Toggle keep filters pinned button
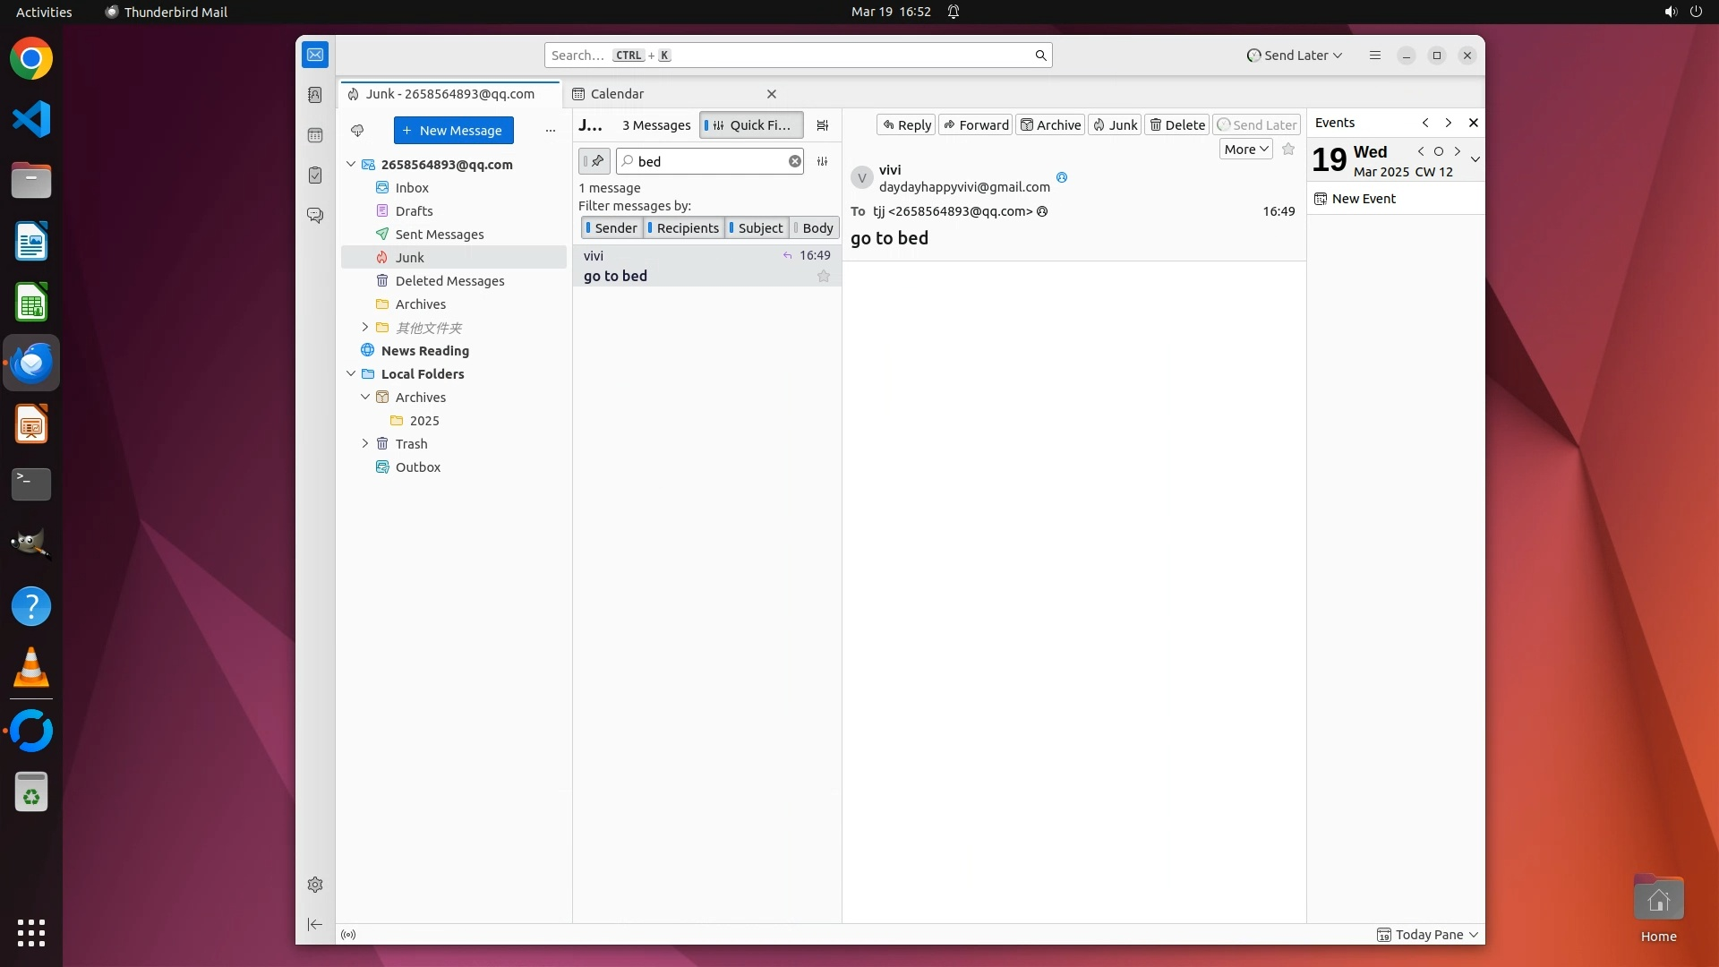 pyautogui.click(x=594, y=161)
